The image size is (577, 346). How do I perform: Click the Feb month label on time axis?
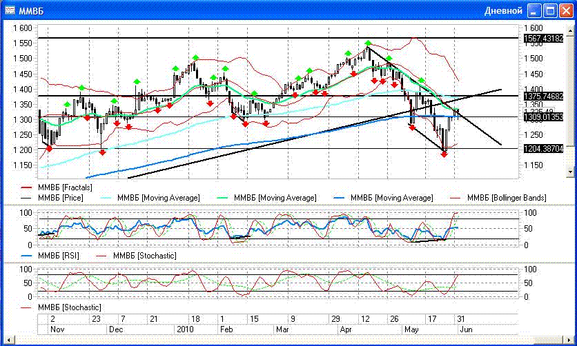click(x=226, y=329)
